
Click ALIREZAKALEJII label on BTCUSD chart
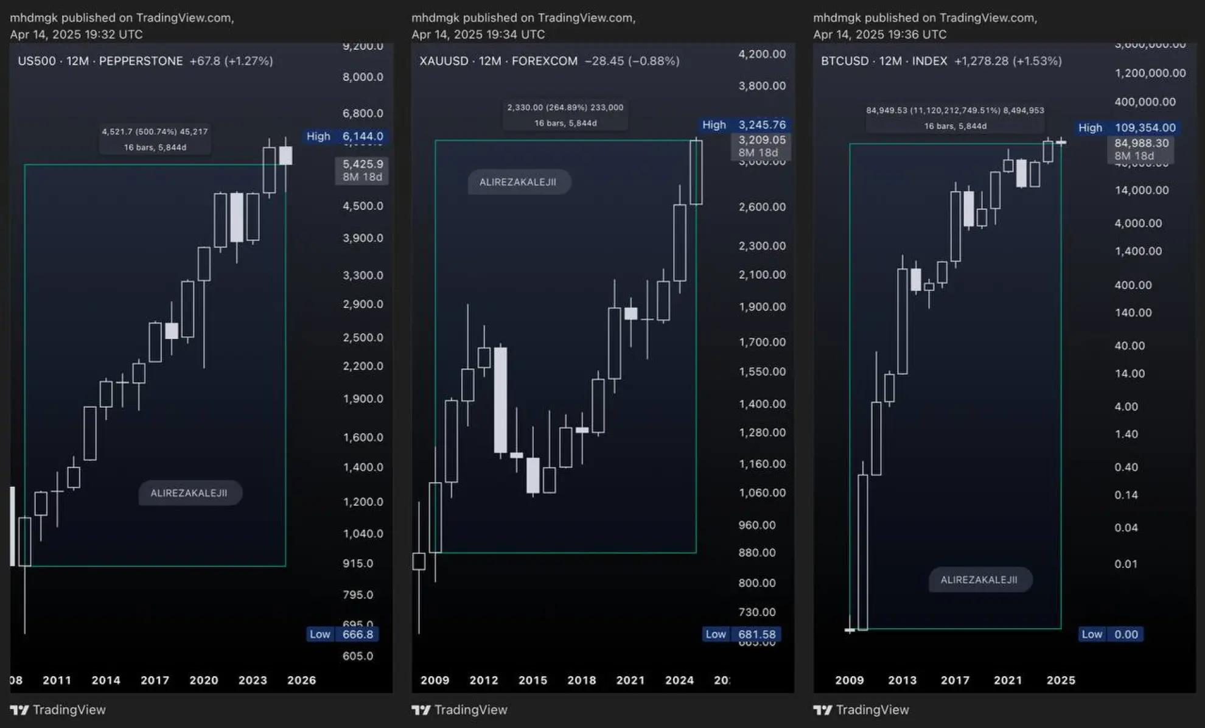tap(979, 579)
